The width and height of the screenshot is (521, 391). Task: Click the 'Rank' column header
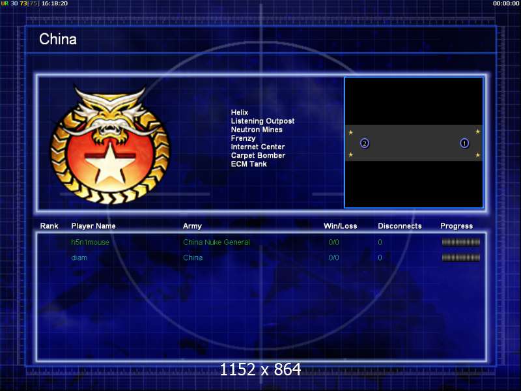(49, 226)
